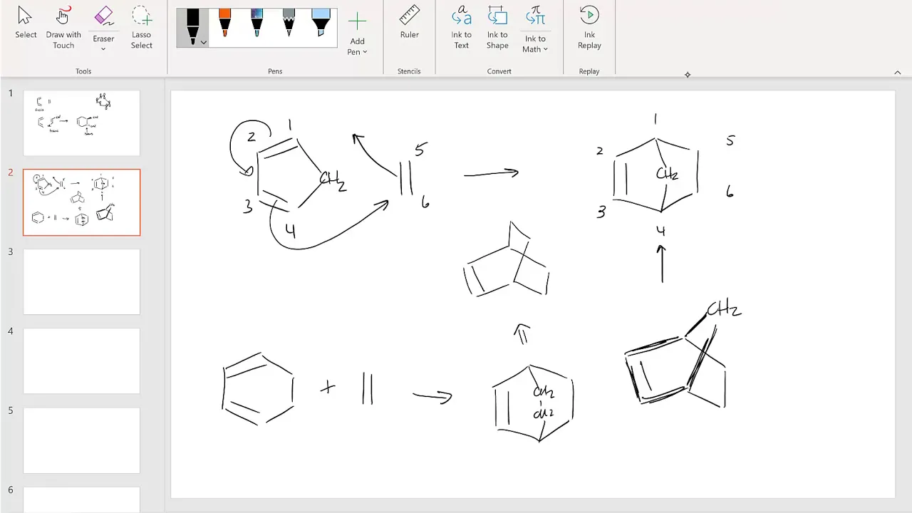Open the blank slide 5 thumbnail
Image resolution: width=912 pixels, height=513 pixels.
point(82,440)
